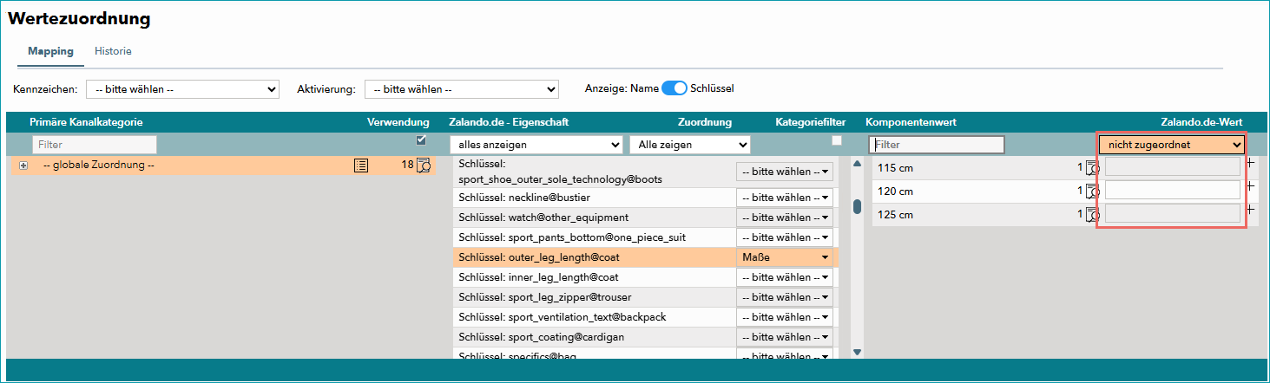Select the 'Schlüssel: outer_leg_length@coat' row
Viewport: 1270px width, 383px height.
tap(645, 257)
